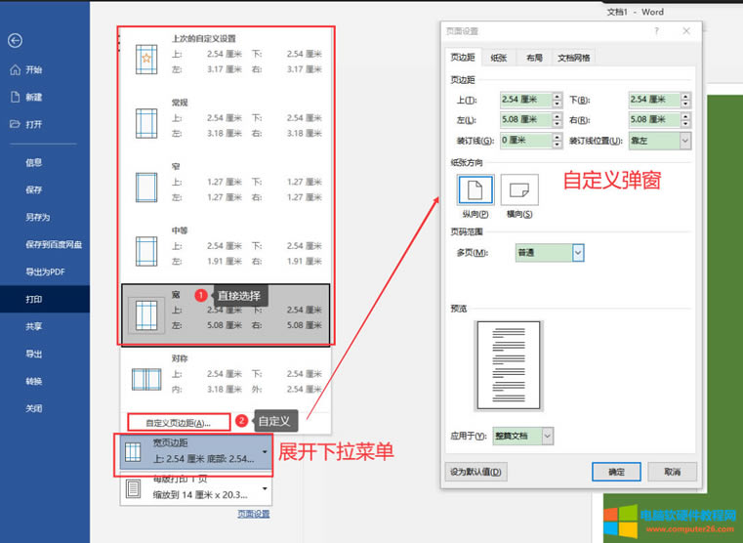
Task: Click the 确定 button
Action: pos(615,472)
